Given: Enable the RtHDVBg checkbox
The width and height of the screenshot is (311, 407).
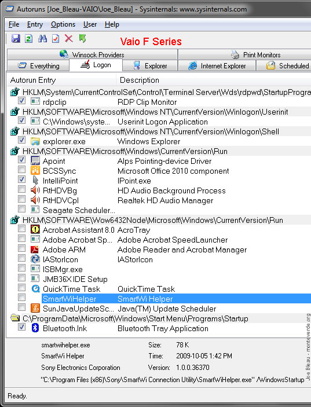Looking at the screenshot, I should [21, 189].
